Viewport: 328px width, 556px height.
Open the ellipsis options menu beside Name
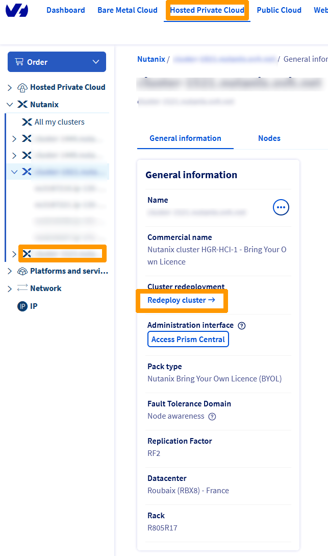click(281, 207)
